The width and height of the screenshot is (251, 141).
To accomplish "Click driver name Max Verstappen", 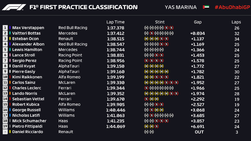I will [x=28, y=28].
